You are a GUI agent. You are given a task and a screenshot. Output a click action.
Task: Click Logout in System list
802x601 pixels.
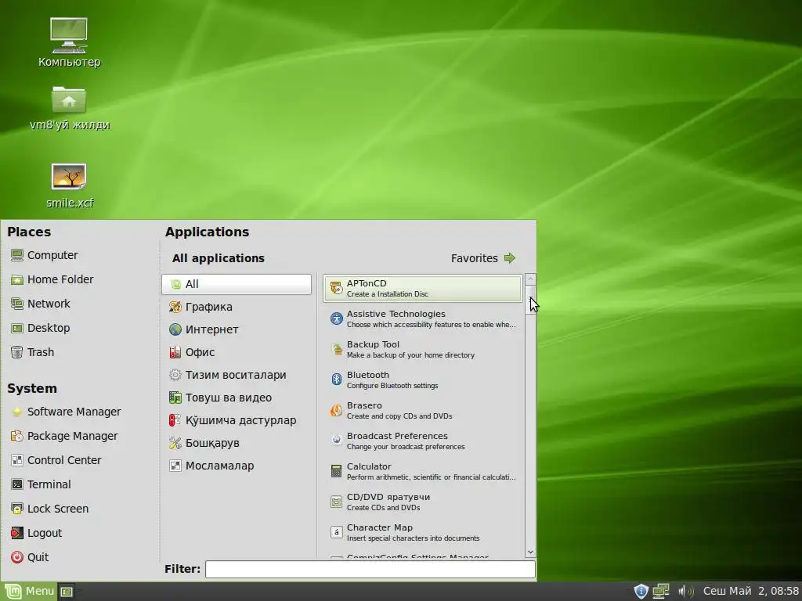[x=36, y=533]
